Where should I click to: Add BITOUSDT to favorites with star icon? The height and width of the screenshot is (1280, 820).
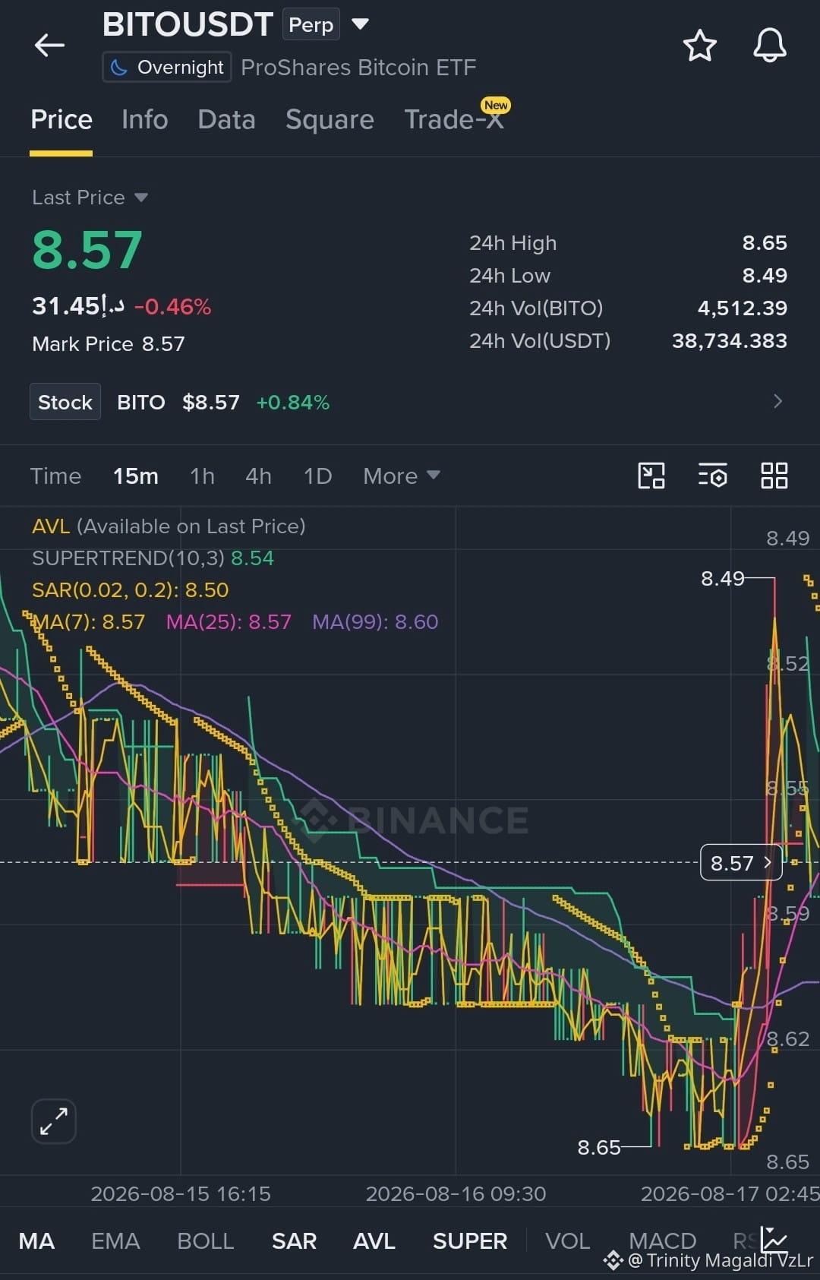699,46
